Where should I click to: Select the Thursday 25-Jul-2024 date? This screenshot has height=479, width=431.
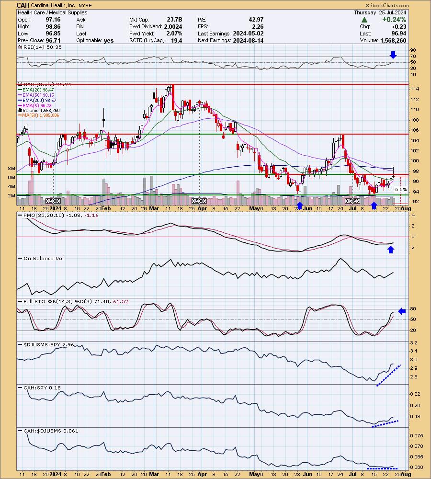(380, 12)
